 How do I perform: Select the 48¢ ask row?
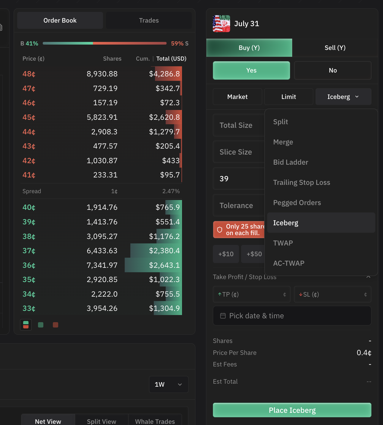click(101, 74)
